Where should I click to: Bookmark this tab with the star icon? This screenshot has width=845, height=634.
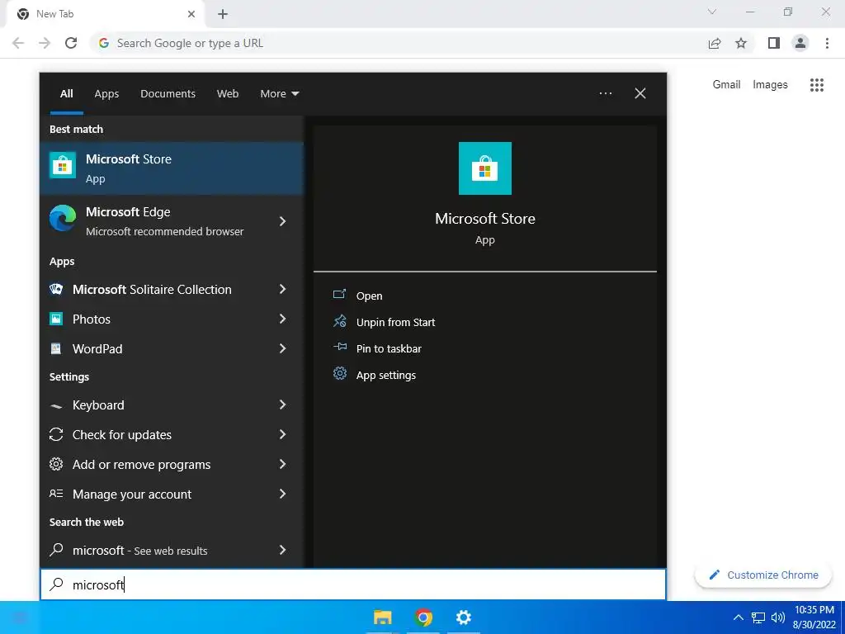point(742,43)
